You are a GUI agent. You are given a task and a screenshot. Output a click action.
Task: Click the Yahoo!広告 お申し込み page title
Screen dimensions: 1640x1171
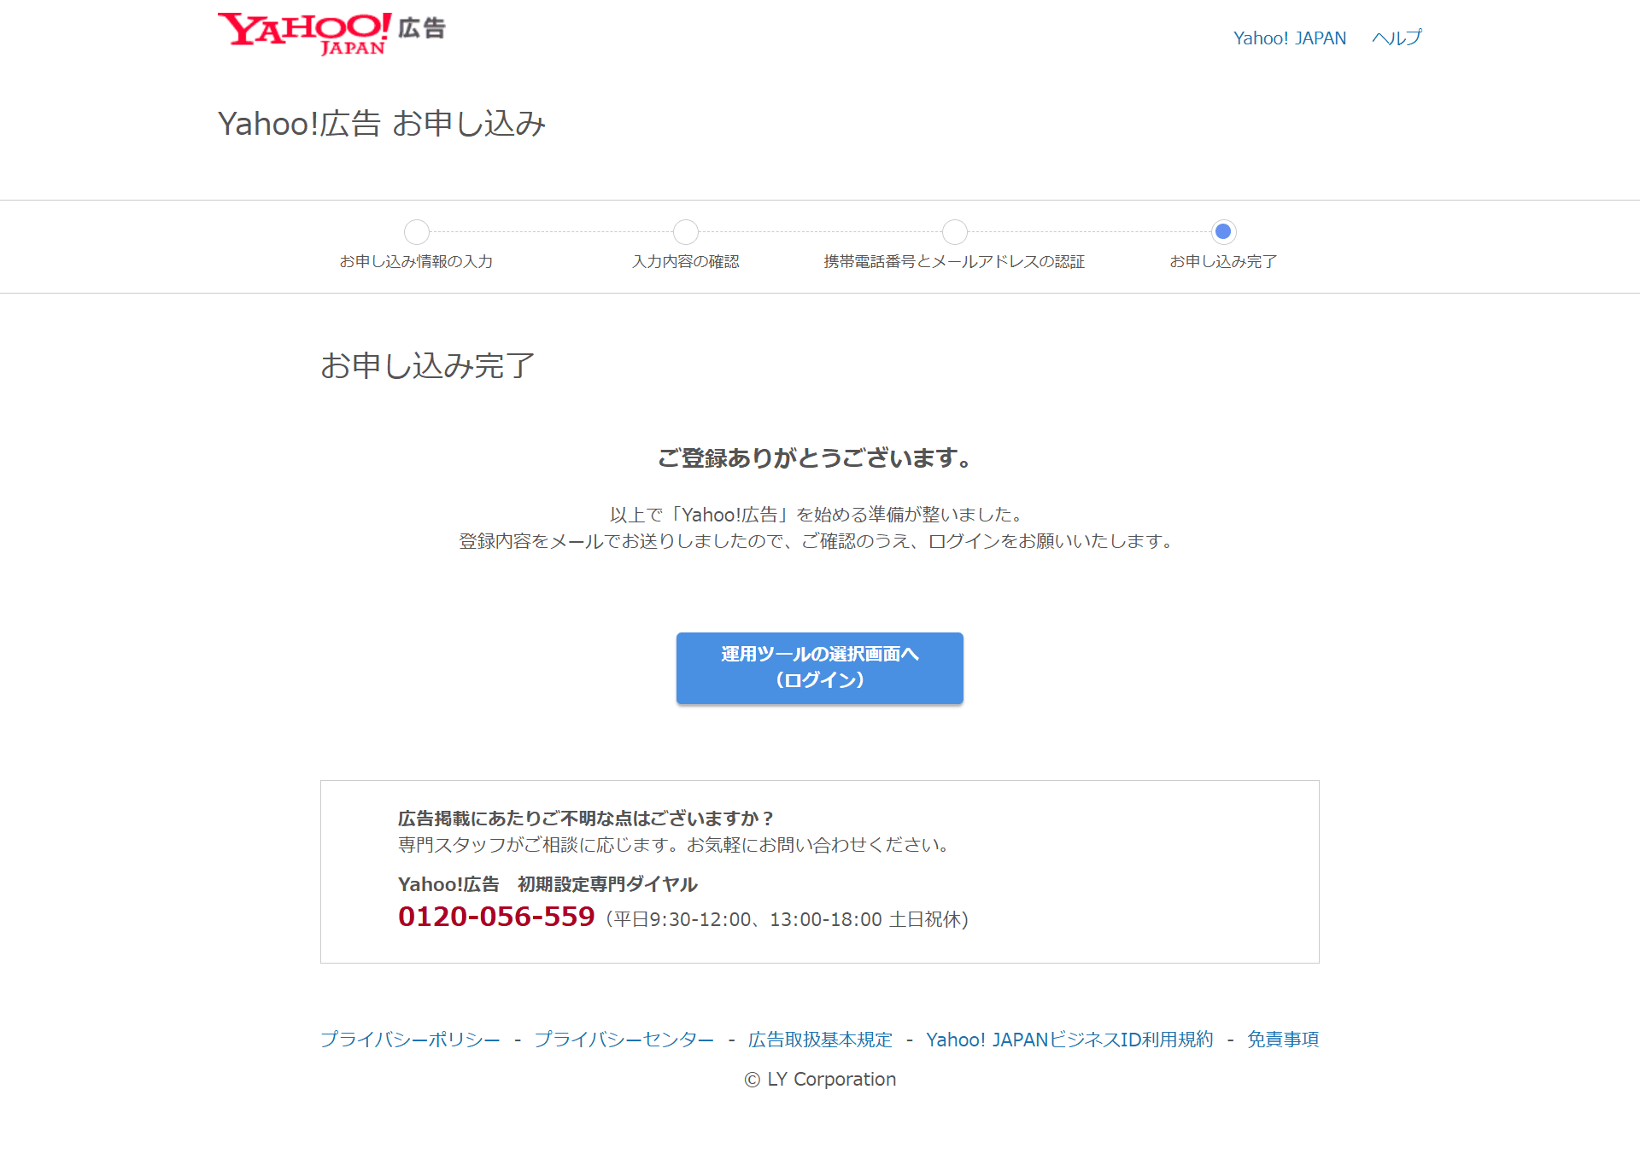tap(382, 124)
